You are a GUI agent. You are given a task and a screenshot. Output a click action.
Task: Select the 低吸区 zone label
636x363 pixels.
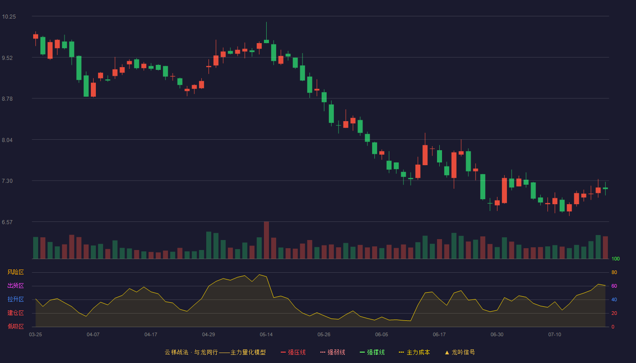tap(15, 326)
